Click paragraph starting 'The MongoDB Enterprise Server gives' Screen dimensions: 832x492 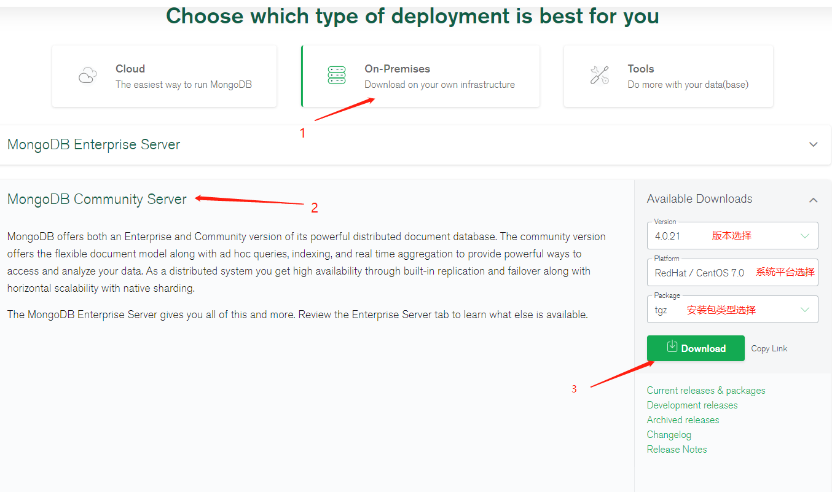pos(297,314)
